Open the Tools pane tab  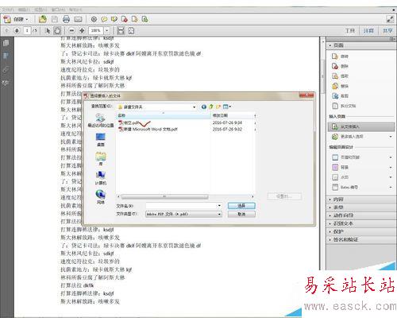[x=350, y=31]
